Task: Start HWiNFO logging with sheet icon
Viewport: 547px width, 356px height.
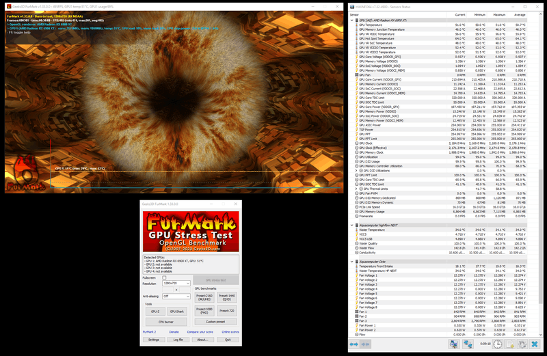Action: click(x=510, y=344)
